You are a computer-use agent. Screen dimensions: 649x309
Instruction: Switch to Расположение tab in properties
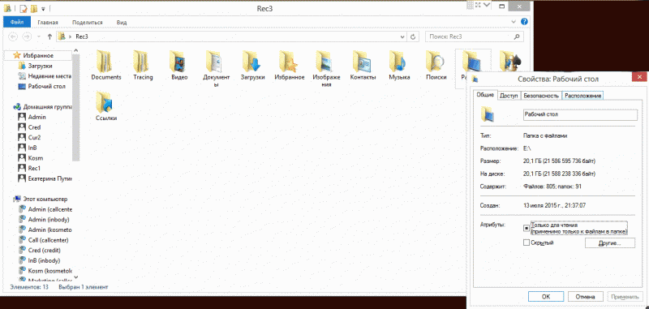(x=582, y=96)
